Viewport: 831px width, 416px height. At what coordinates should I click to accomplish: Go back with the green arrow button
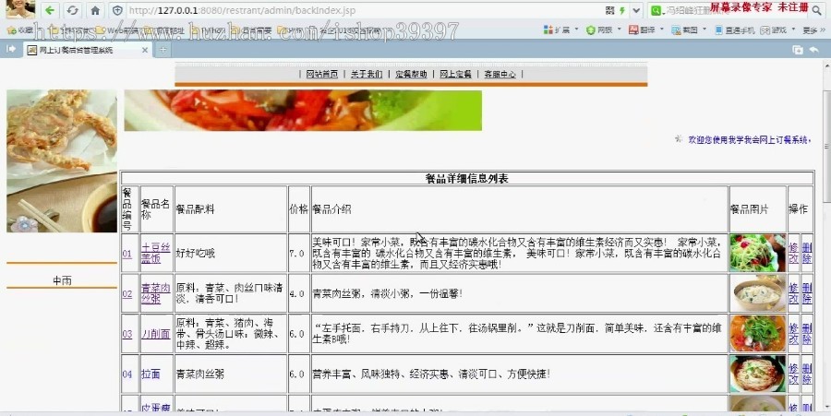coord(50,10)
